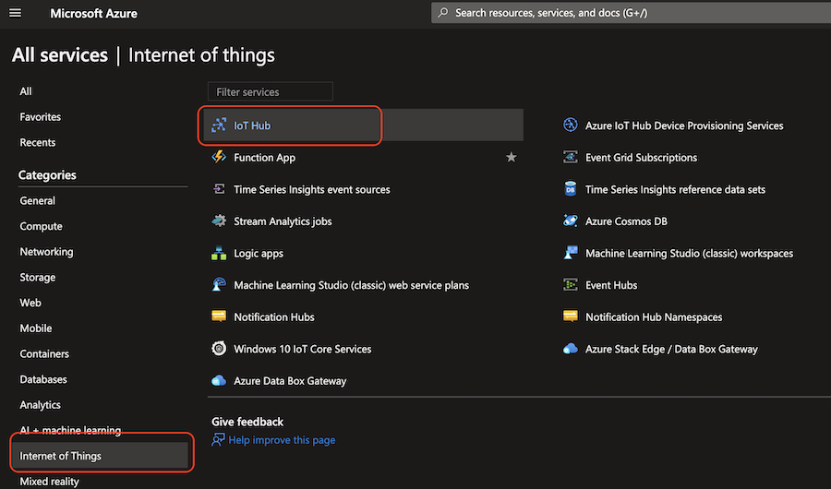Select the Mobile category

pyautogui.click(x=35, y=328)
